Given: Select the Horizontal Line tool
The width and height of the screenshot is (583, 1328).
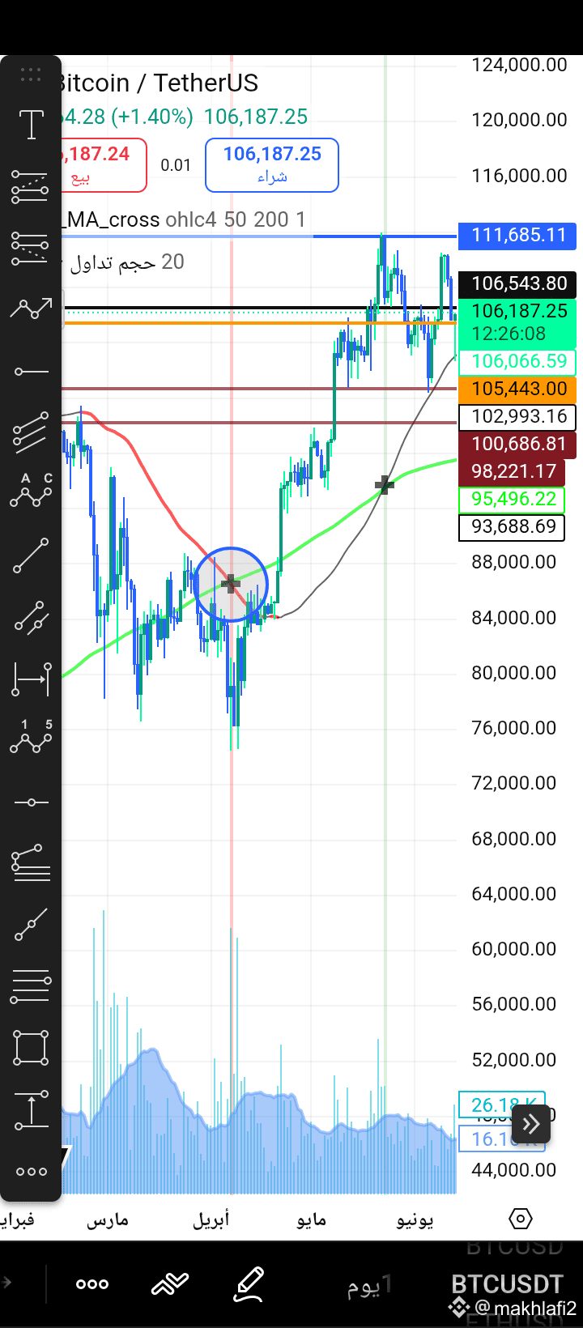Looking at the screenshot, I should [x=31, y=802].
